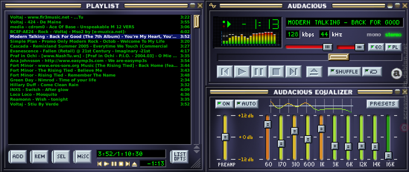Viewport: 409px width, 172px height.
Task: Click the scrolling song title display
Action: click(x=344, y=22)
